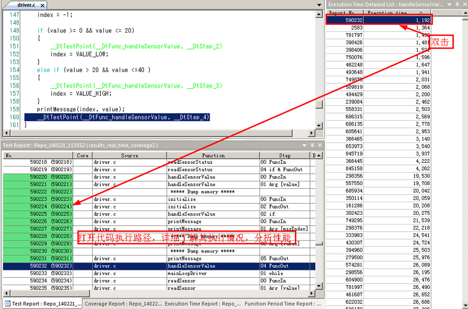Pin the Test Report panel
This screenshot has height=309, width=468.
[x=312, y=145]
